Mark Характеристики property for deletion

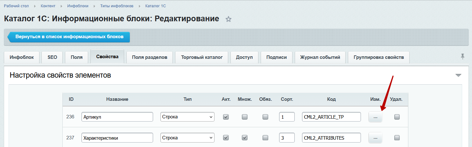[397, 138]
